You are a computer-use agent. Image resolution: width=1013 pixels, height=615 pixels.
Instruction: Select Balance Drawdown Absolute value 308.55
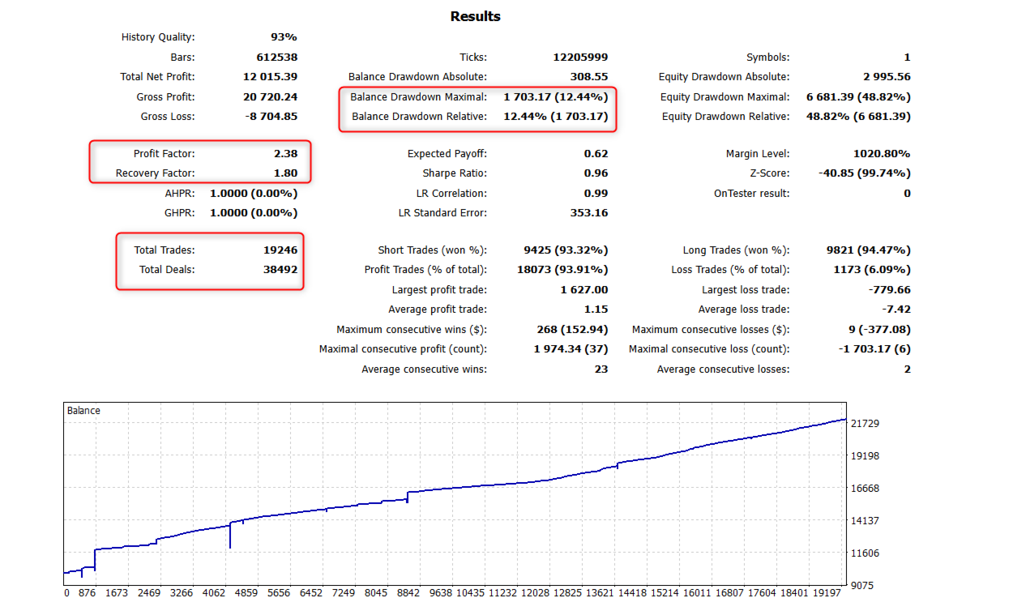pos(589,77)
